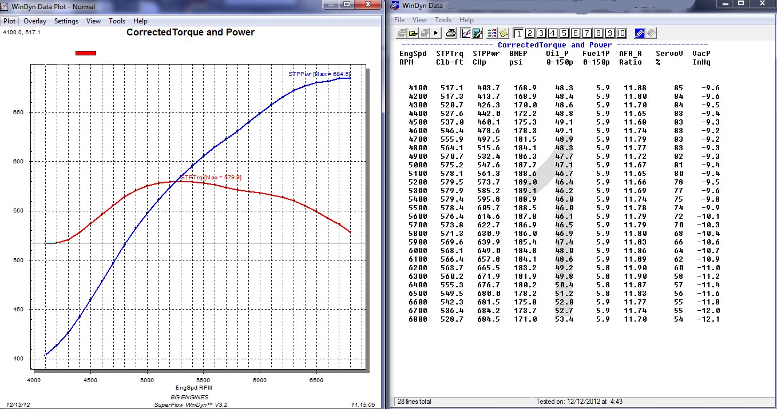This screenshot has width=777, height=409.
Task: Click the open folder icon in WinDyn Data toolbar
Action: 413,33
